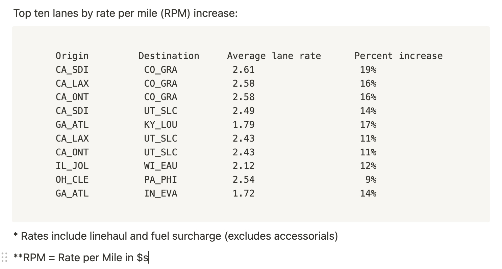
Task: Place cursor in 'RPM = Rate per Mile' line
Action: click(x=81, y=258)
